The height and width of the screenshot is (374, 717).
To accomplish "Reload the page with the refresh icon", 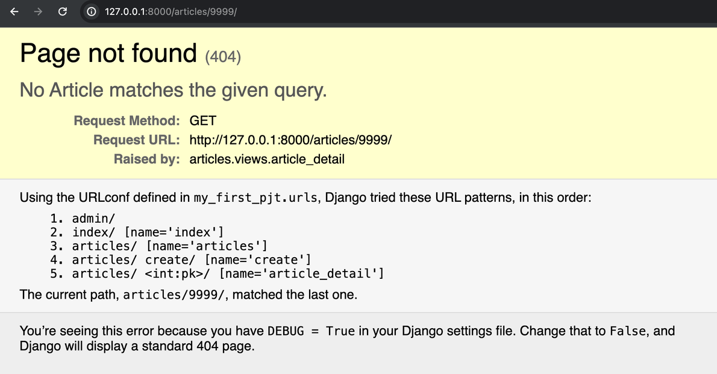I will click(x=63, y=11).
